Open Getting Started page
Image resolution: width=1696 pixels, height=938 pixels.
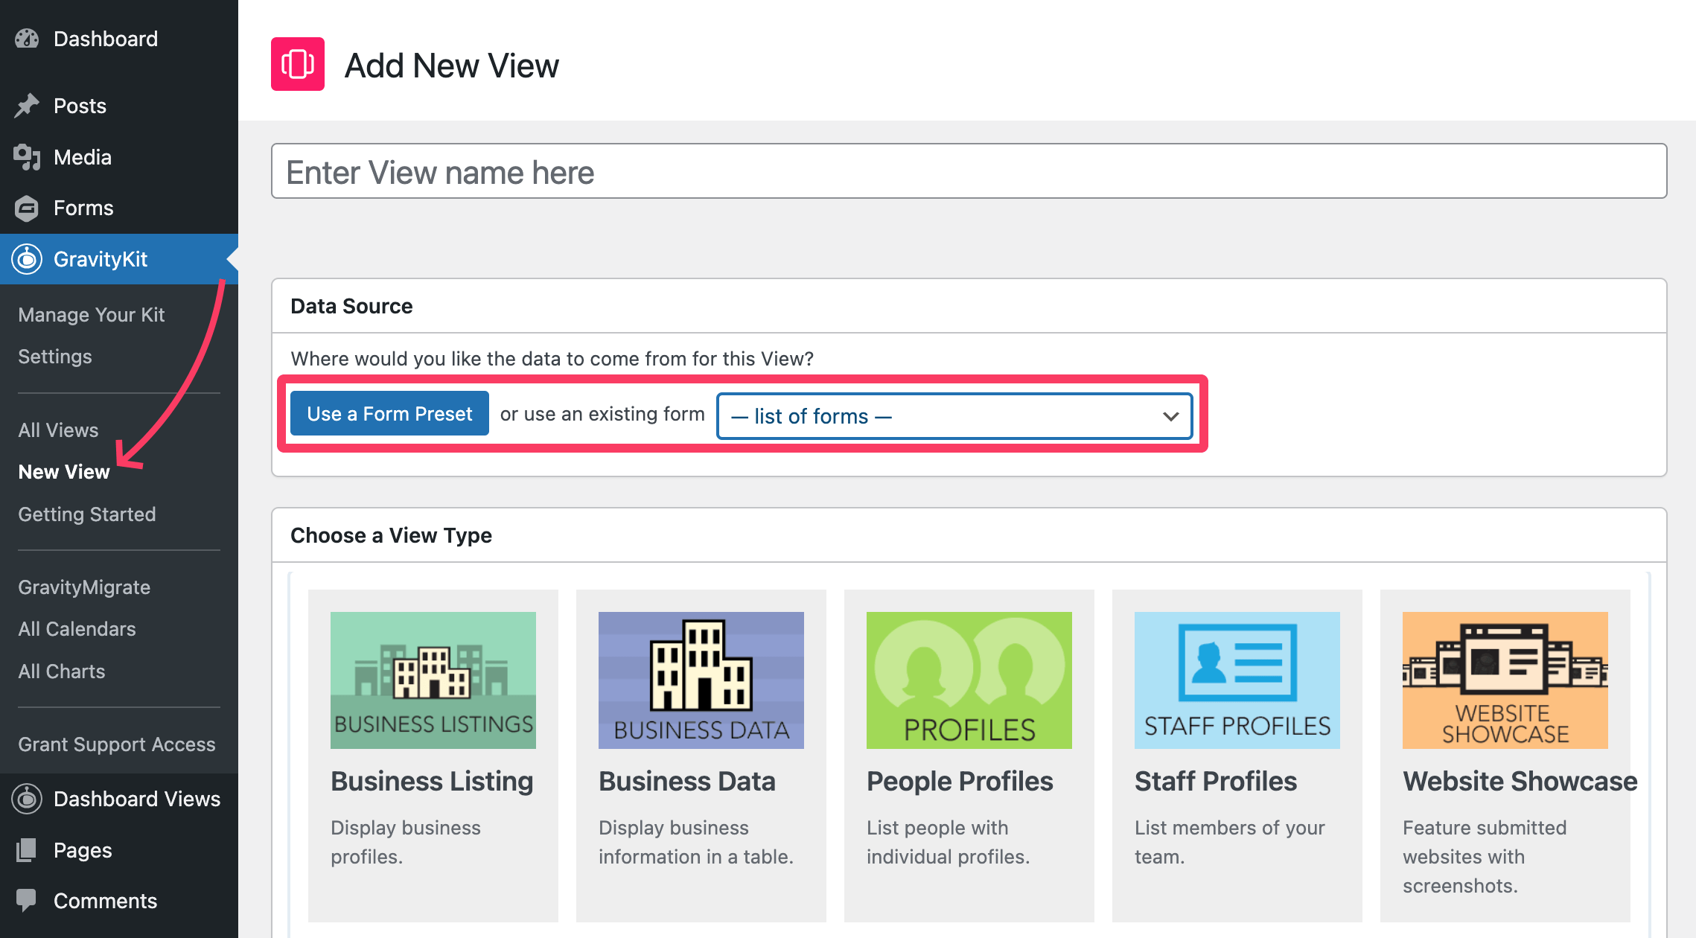pyautogui.click(x=87, y=514)
